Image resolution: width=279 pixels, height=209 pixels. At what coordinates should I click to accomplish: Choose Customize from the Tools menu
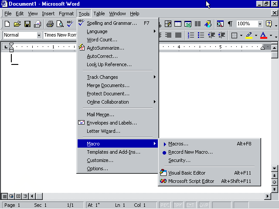118,160
